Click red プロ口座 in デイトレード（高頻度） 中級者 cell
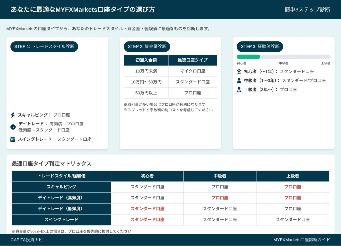This screenshot has width=341, height=246. pos(220,198)
